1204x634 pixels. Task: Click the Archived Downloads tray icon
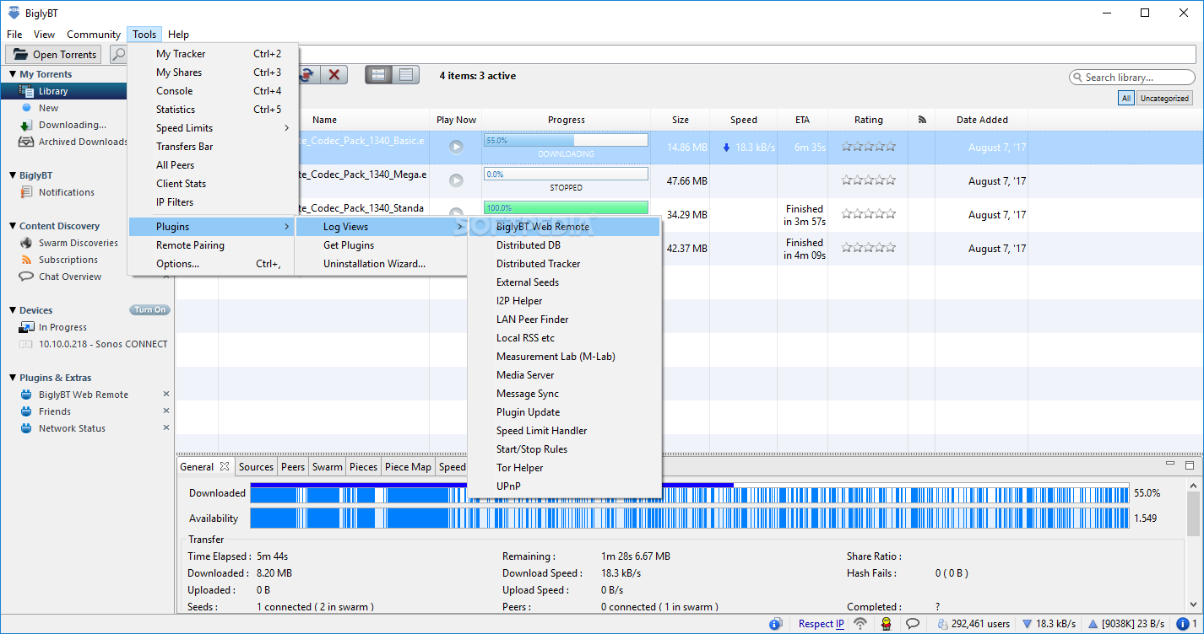pos(27,142)
